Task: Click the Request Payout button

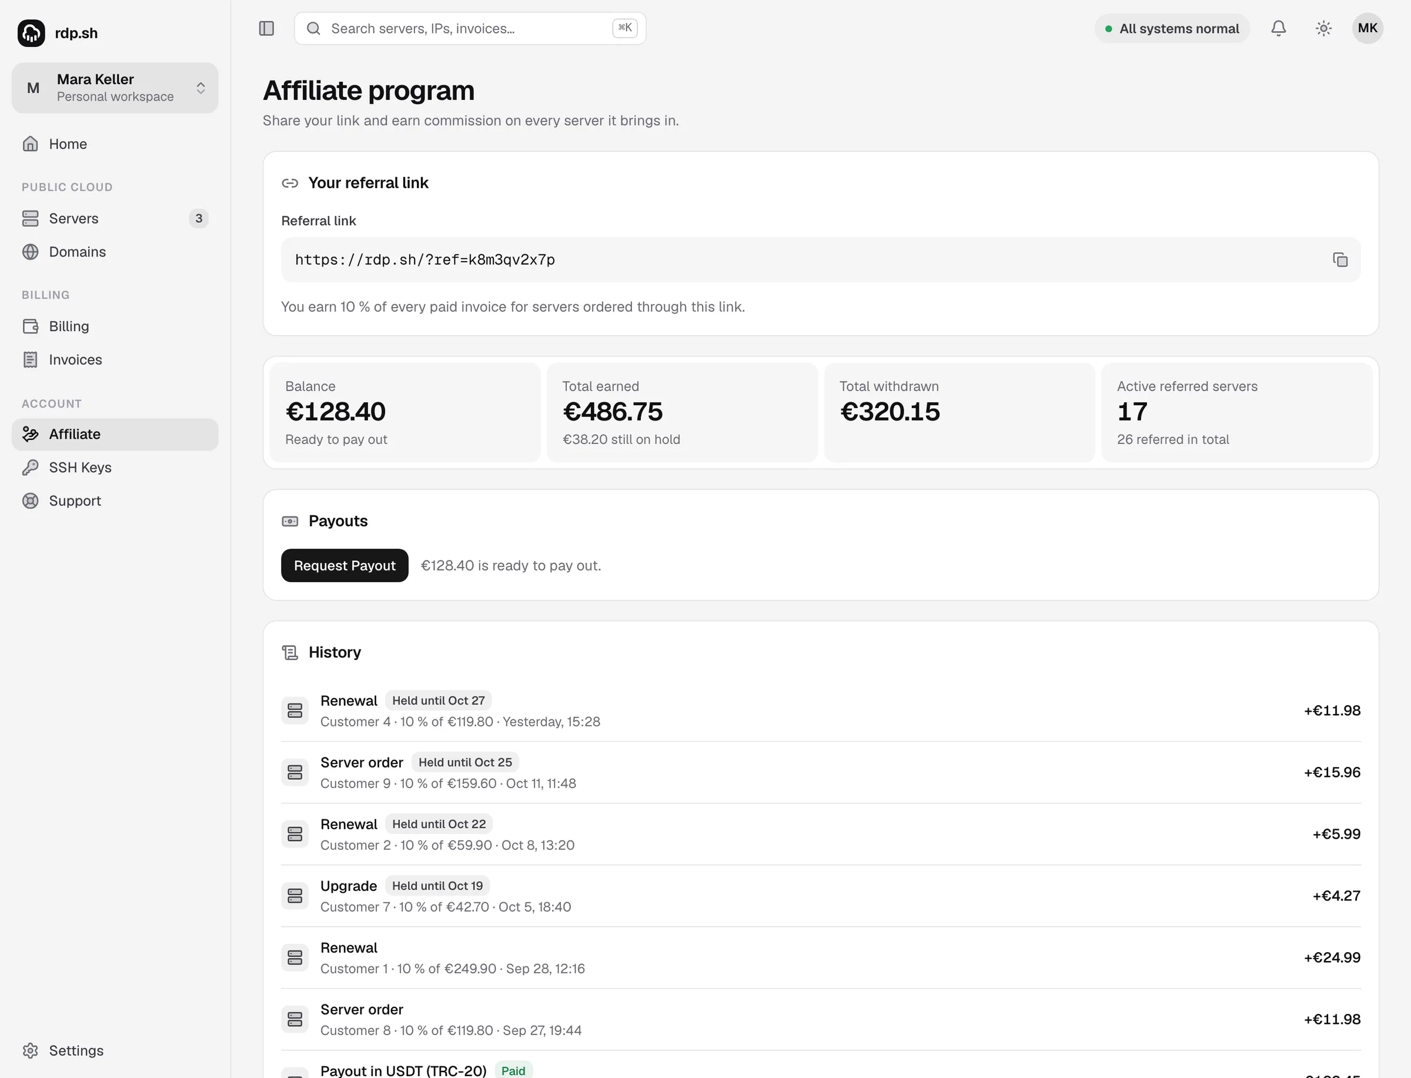Action: pyautogui.click(x=345, y=565)
